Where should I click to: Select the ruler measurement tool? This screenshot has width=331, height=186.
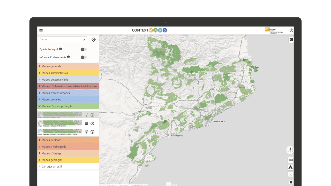[290, 160]
